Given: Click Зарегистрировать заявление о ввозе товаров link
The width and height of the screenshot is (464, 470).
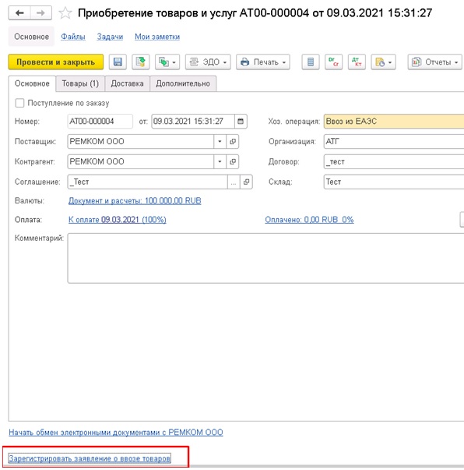Looking at the screenshot, I should point(90,458).
